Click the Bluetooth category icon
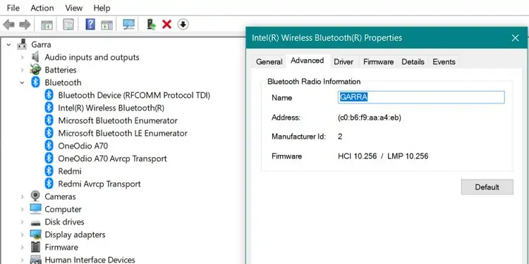The image size is (529, 264). (x=35, y=82)
